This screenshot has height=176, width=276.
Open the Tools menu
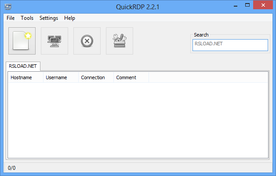click(x=27, y=18)
